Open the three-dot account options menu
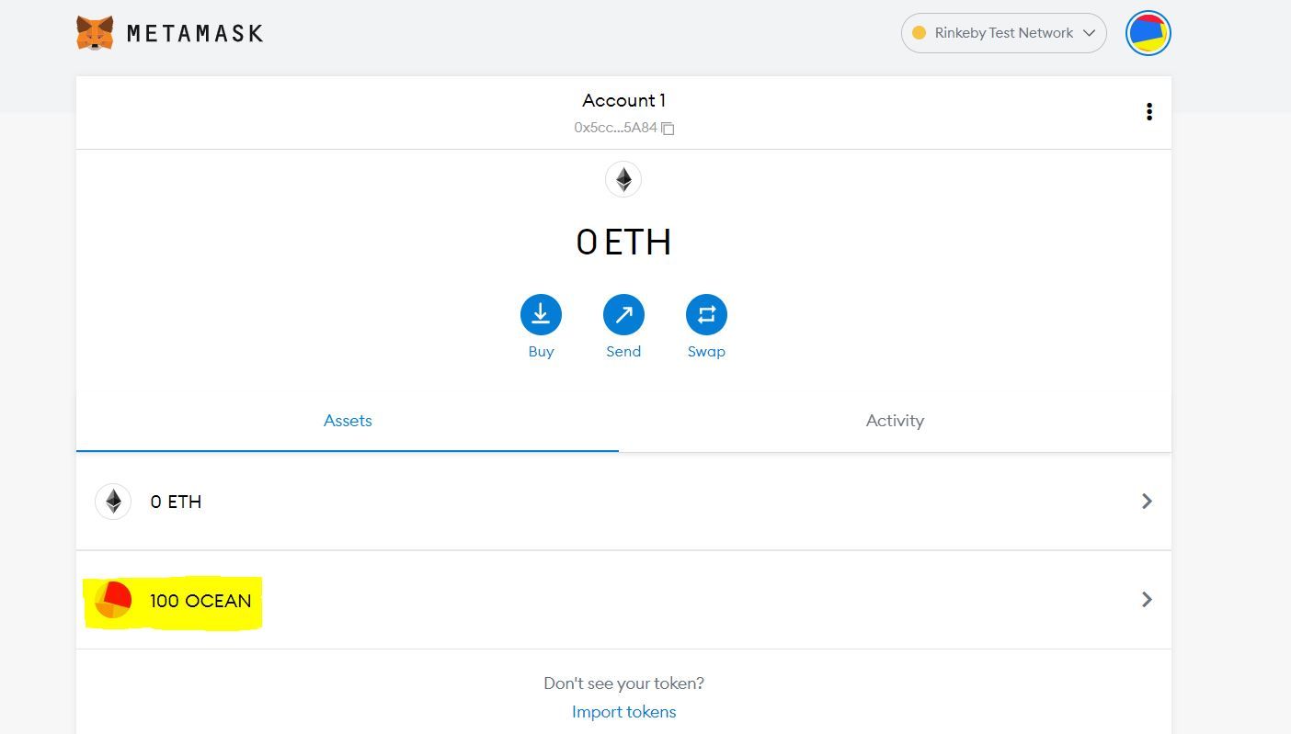This screenshot has height=734, width=1291. tap(1148, 112)
